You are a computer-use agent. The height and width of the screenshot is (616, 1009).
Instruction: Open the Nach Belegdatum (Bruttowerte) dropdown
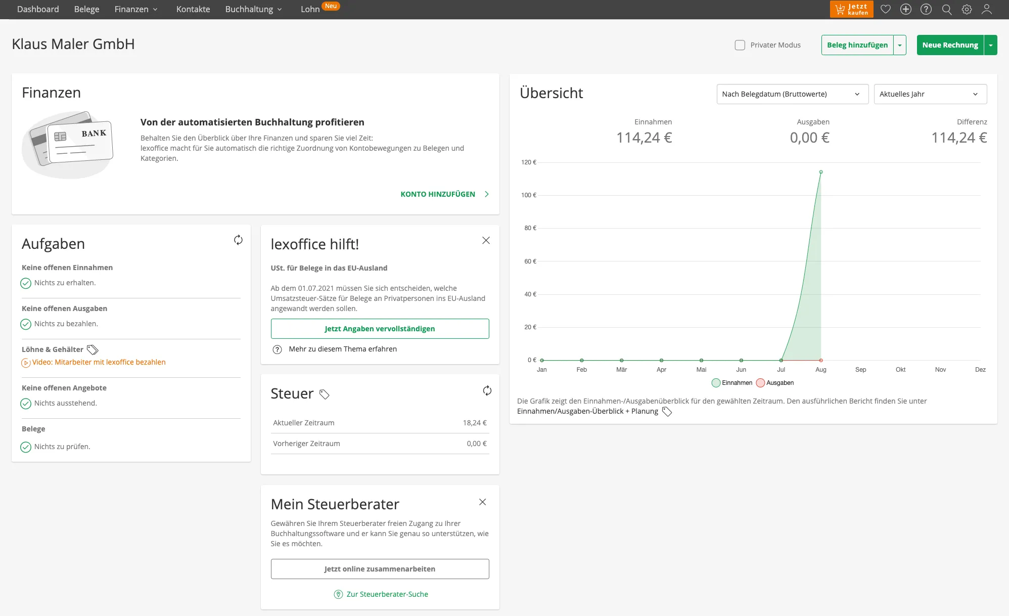pyautogui.click(x=792, y=94)
